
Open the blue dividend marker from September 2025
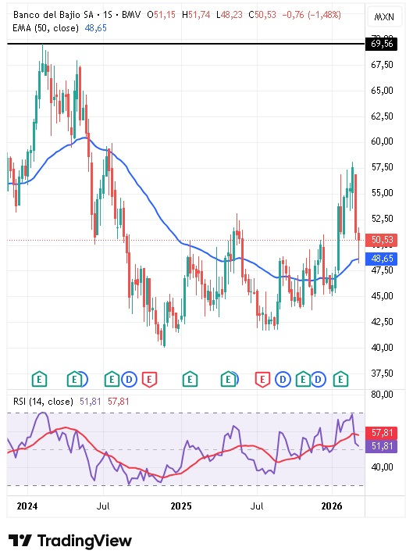point(283,380)
